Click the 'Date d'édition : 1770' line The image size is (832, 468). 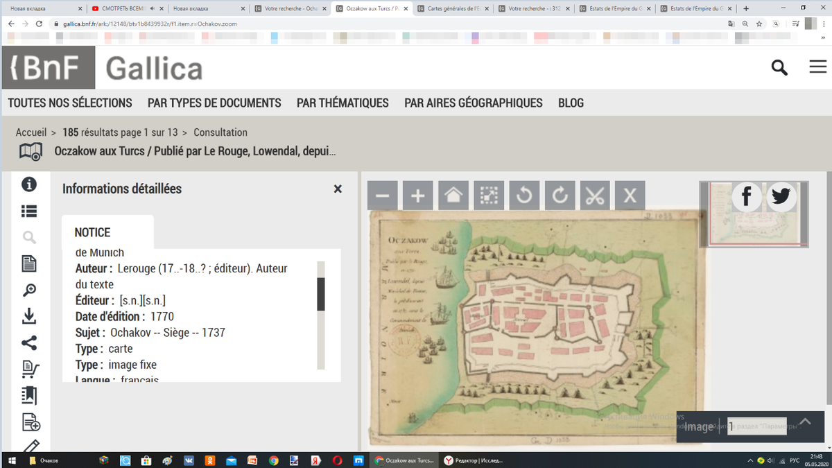tap(125, 317)
